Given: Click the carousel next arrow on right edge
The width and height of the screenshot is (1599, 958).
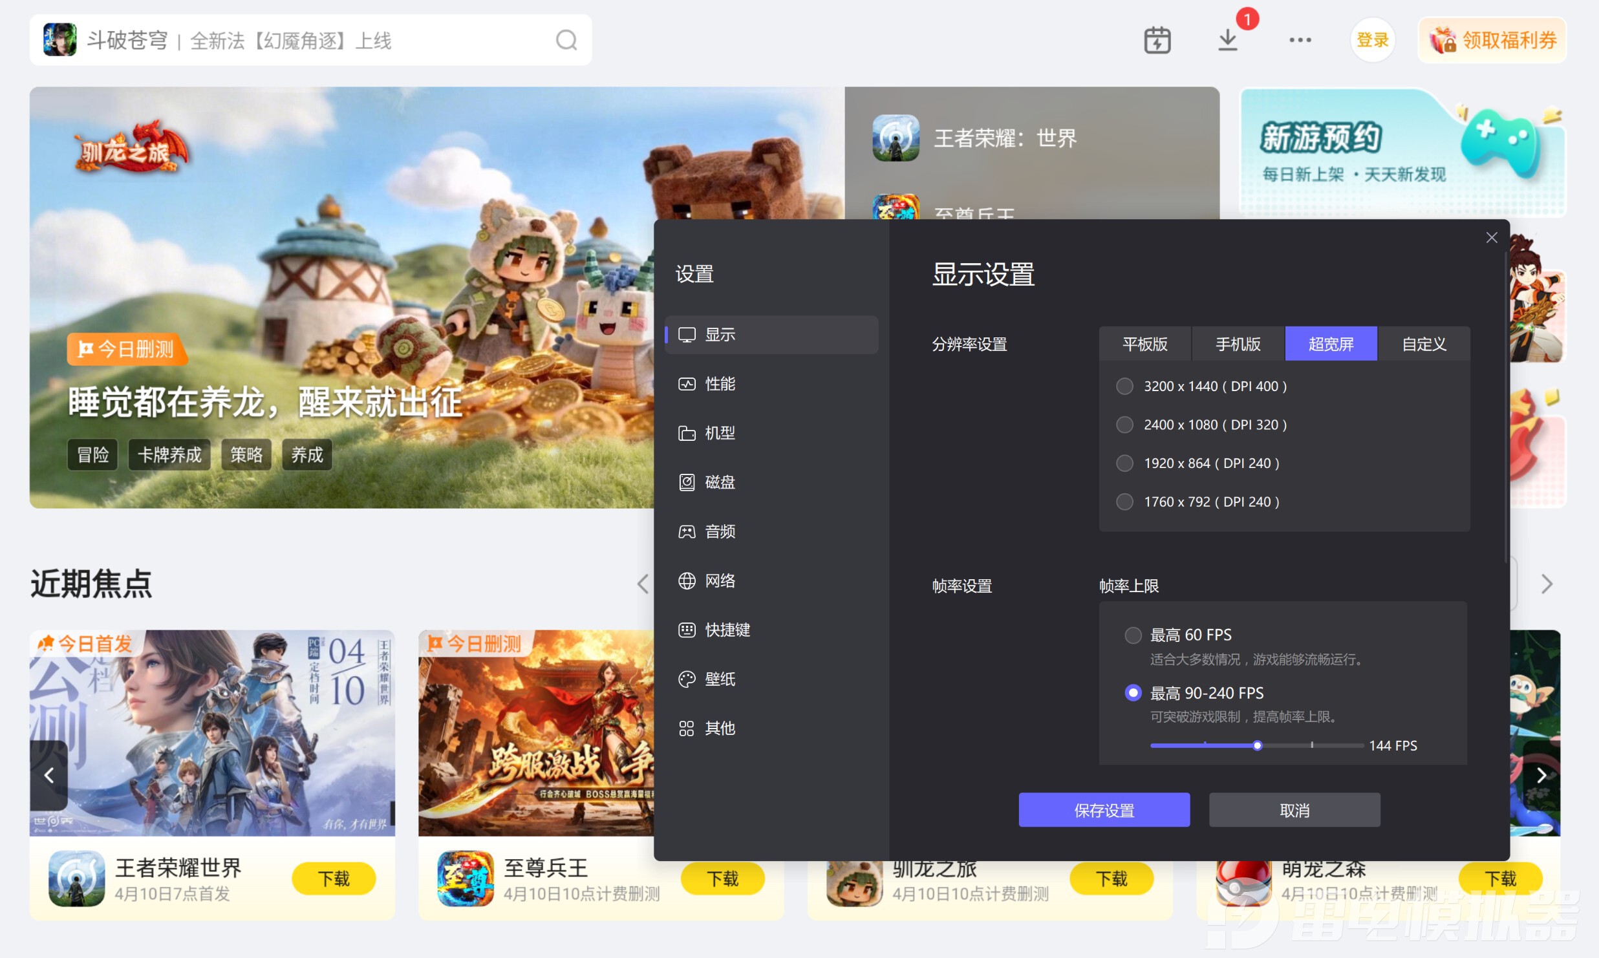Looking at the screenshot, I should point(1541,775).
